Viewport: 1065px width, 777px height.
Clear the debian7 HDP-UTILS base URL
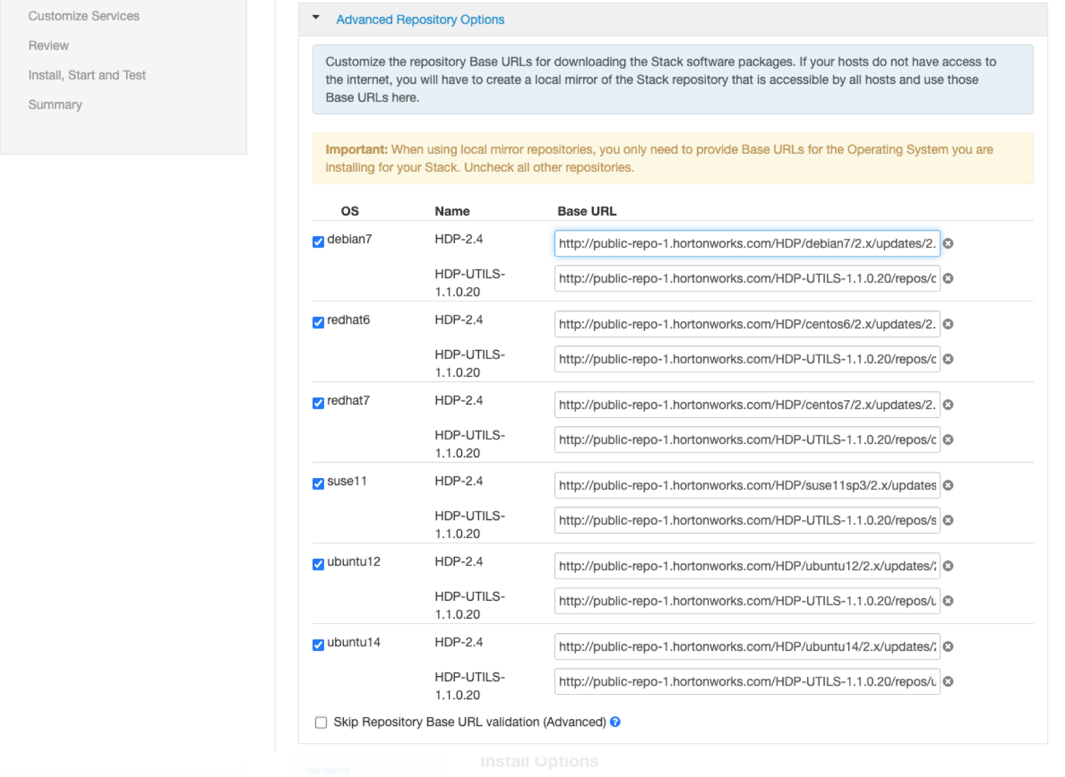click(948, 278)
